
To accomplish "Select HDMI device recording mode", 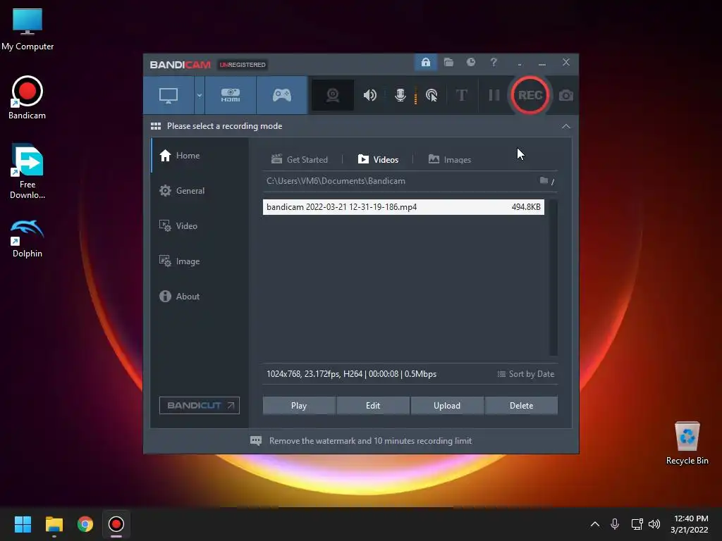I will 231,95.
